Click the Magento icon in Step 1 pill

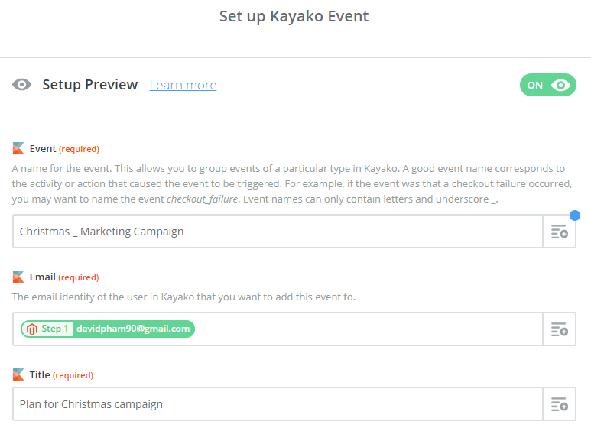[x=31, y=329]
